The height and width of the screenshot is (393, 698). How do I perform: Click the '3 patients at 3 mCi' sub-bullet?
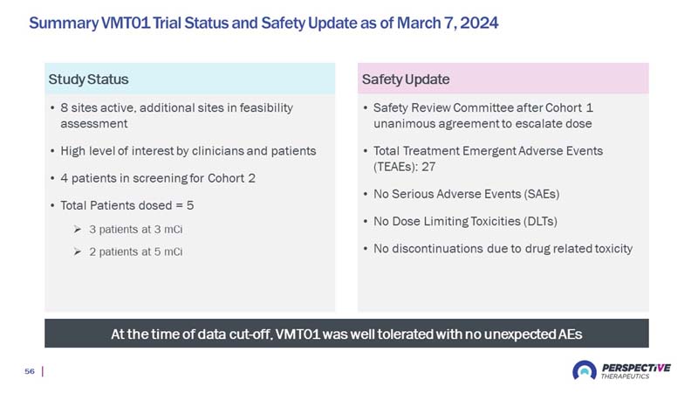tap(136, 230)
